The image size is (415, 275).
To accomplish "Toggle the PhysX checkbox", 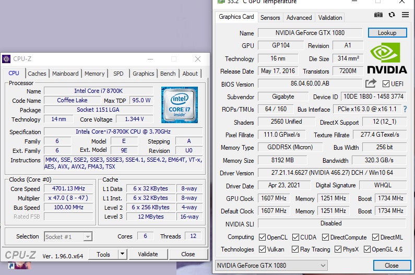I will click(338, 249).
